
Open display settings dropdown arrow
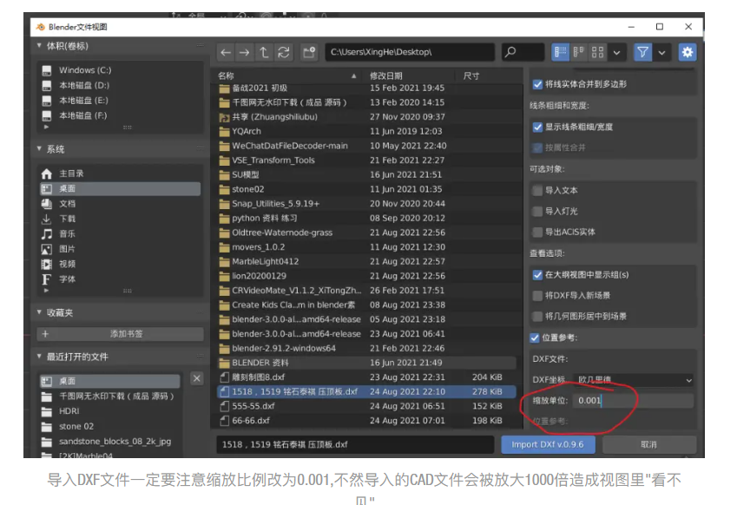[616, 52]
